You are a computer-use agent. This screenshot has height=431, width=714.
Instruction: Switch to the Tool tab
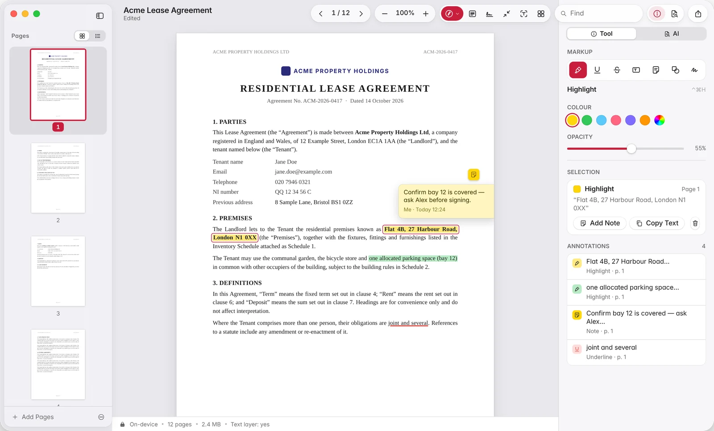click(602, 34)
